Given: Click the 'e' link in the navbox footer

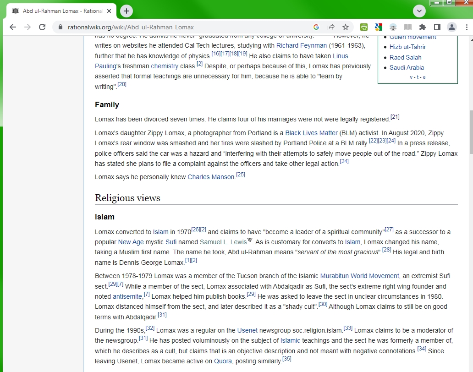Looking at the screenshot, I should tap(424, 77).
